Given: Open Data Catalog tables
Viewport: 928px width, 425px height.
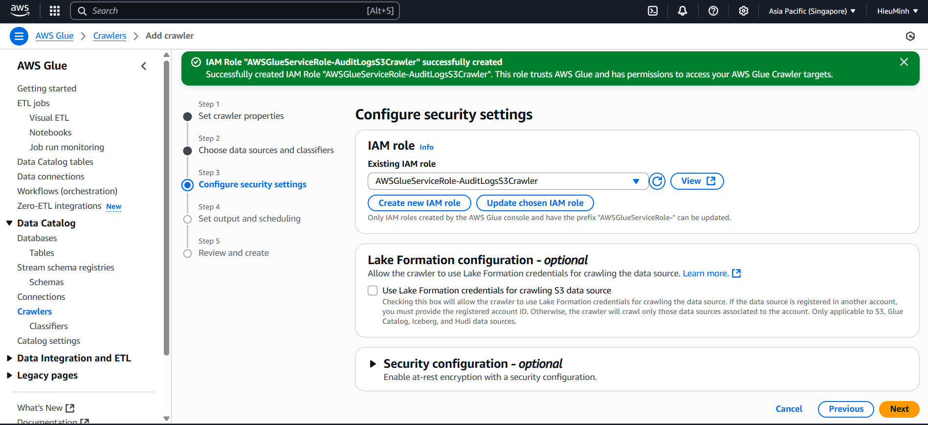Looking at the screenshot, I should click(x=55, y=162).
